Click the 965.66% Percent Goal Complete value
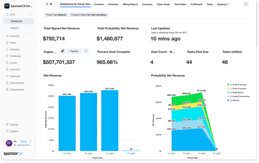 point(107,62)
